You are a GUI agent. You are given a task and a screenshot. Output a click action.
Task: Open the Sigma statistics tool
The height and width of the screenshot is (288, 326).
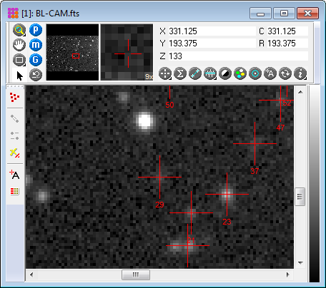pyautogui.click(x=180, y=73)
